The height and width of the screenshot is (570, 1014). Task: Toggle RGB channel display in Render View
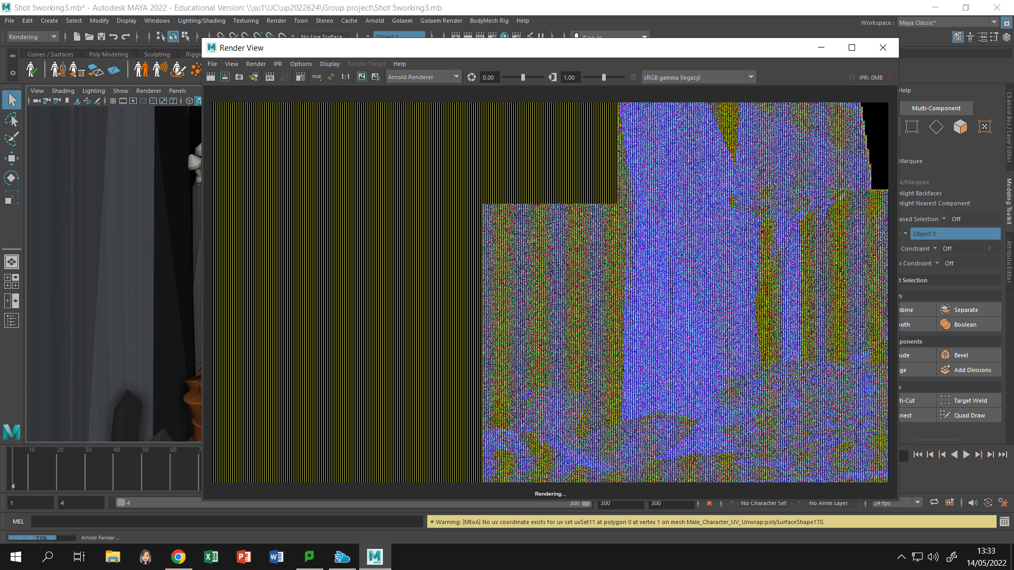coord(316,77)
